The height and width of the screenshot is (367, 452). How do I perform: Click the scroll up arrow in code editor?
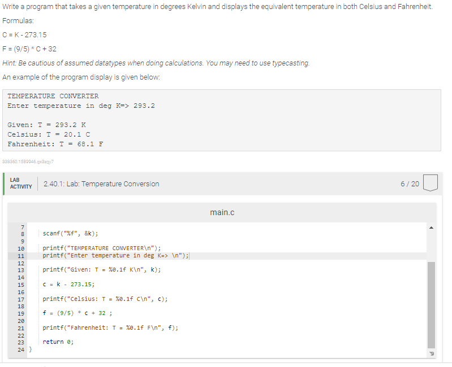tap(431, 228)
